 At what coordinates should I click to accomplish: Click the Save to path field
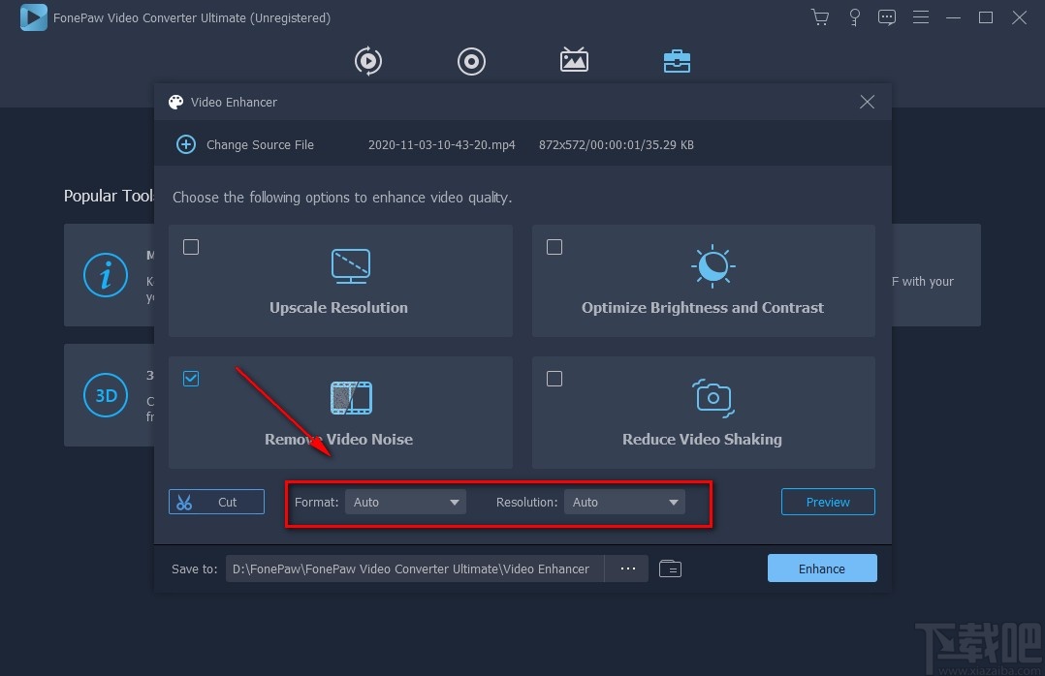click(x=415, y=568)
